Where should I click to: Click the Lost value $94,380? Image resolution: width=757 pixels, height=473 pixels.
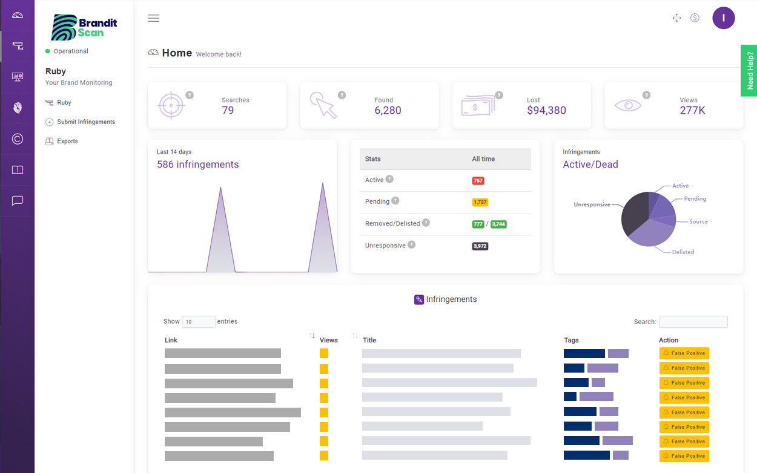point(546,111)
